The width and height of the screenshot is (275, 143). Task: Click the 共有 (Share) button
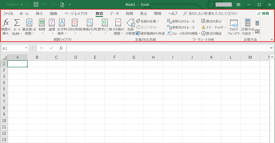point(263,13)
